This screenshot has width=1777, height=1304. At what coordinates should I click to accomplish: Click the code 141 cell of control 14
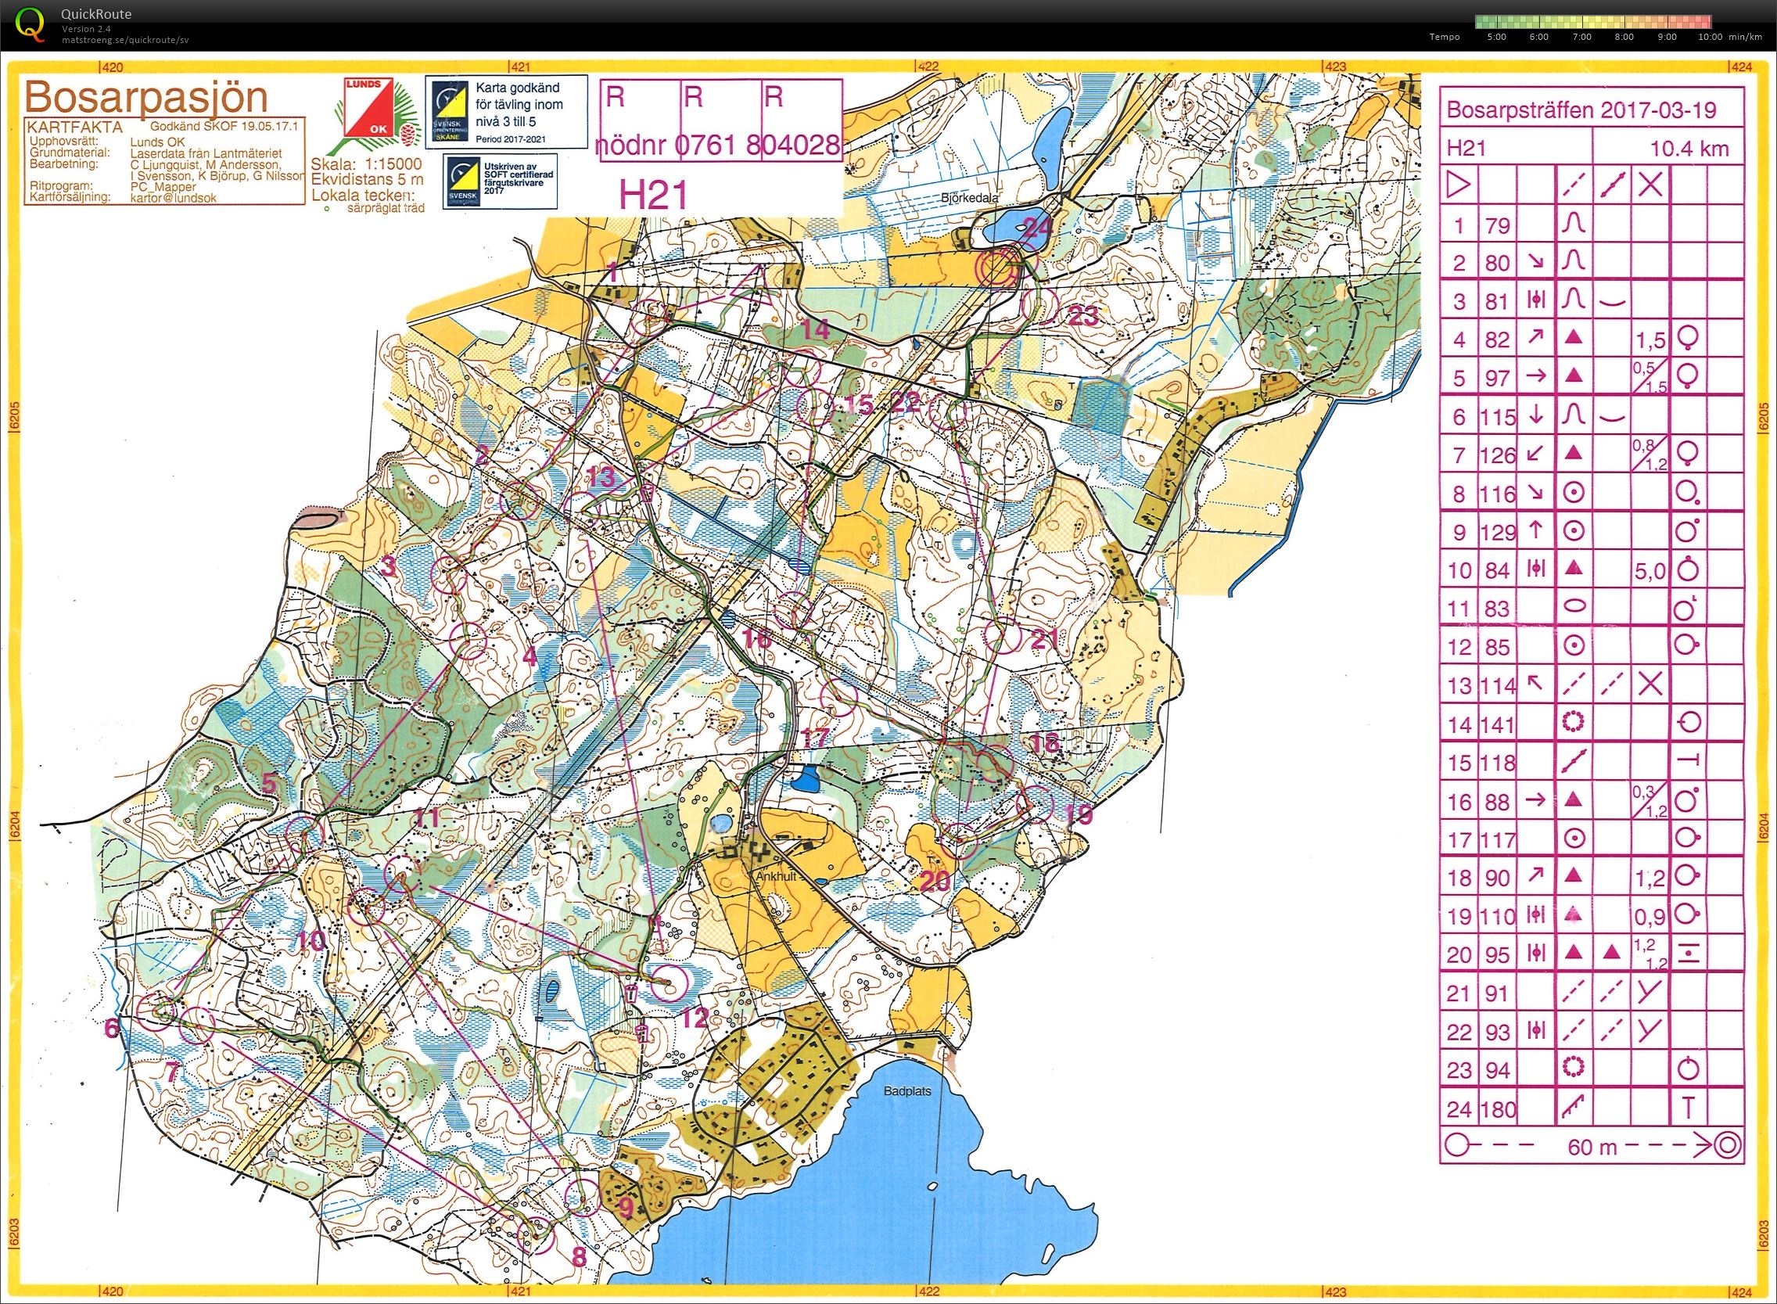[1499, 724]
